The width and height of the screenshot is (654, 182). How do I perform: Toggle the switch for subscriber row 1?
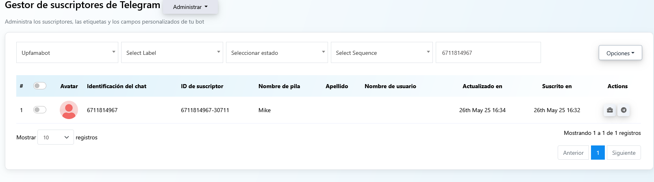(x=40, y=110)
